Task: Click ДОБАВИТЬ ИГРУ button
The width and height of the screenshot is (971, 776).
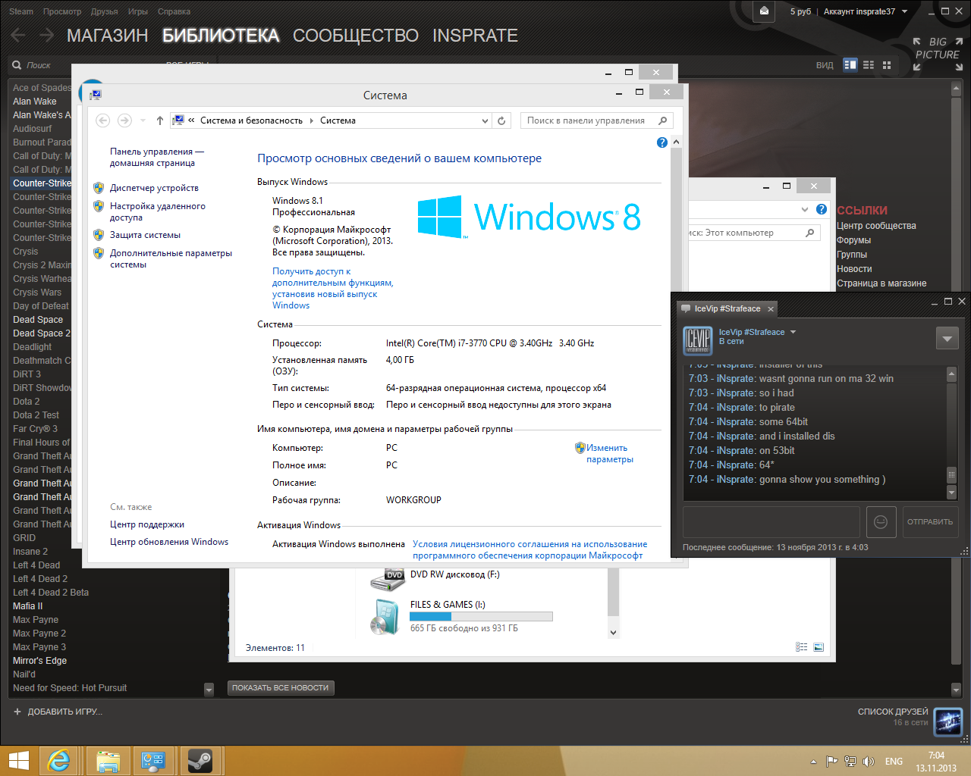Action: coord(58,712)
